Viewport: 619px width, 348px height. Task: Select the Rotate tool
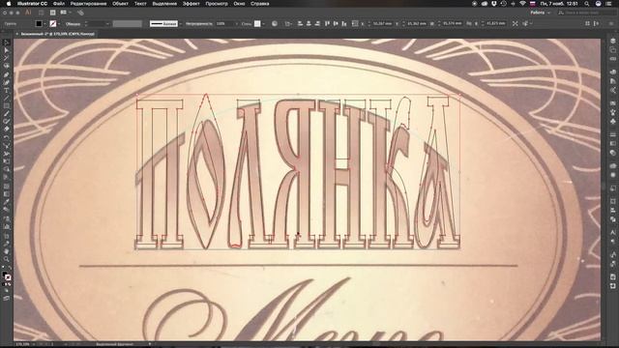pos(7,138)
